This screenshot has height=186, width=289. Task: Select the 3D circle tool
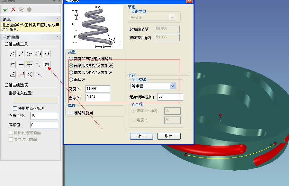47,53
